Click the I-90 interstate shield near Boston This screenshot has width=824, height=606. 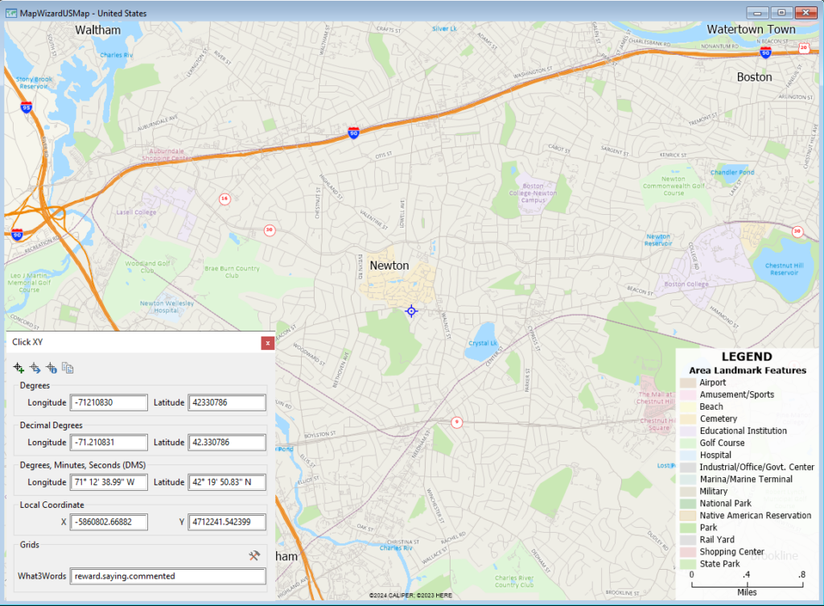click(764, 52)
